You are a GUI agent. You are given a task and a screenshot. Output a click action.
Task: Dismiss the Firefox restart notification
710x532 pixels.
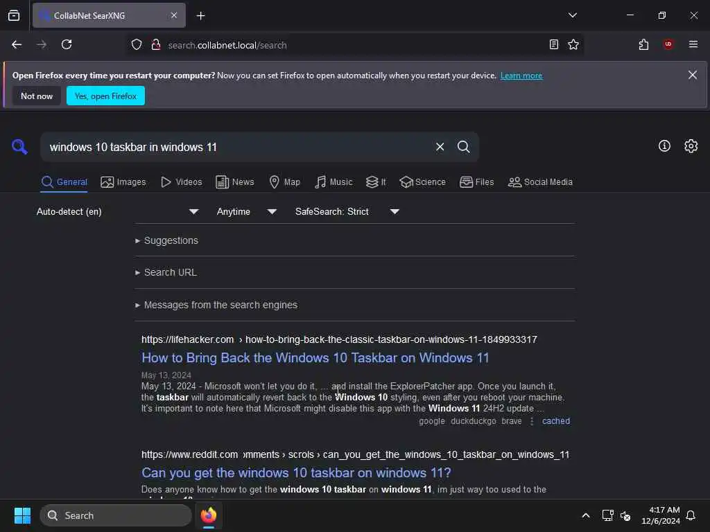[693, 75]
